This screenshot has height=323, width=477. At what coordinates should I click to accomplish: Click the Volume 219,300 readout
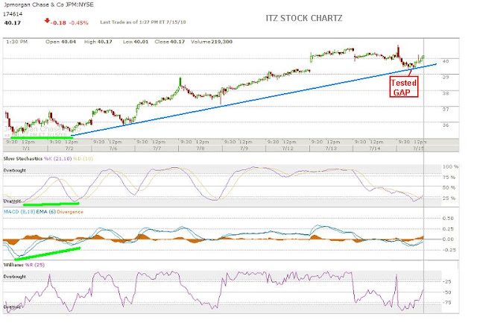click(x=212, y=42)
